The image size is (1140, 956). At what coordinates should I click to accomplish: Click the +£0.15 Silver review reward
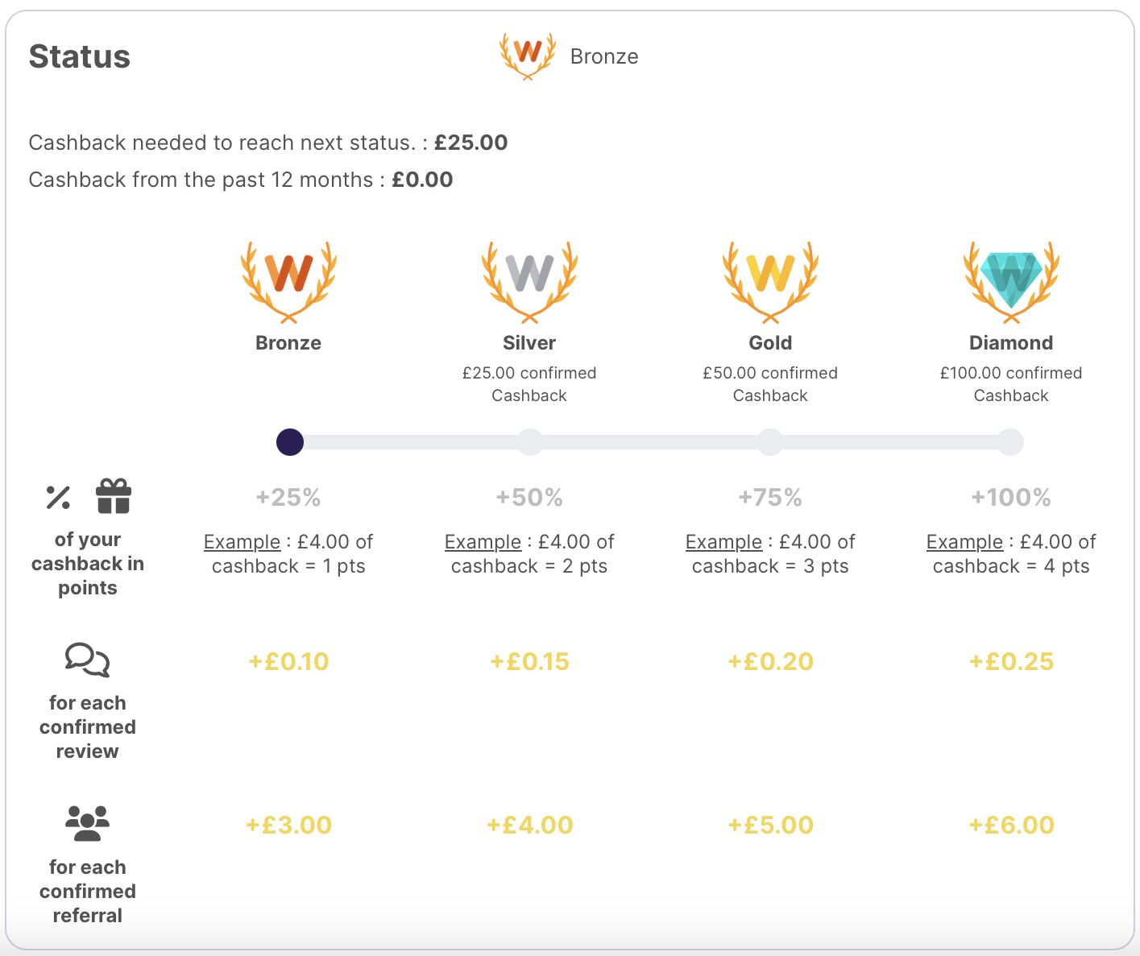click(529, 661)
